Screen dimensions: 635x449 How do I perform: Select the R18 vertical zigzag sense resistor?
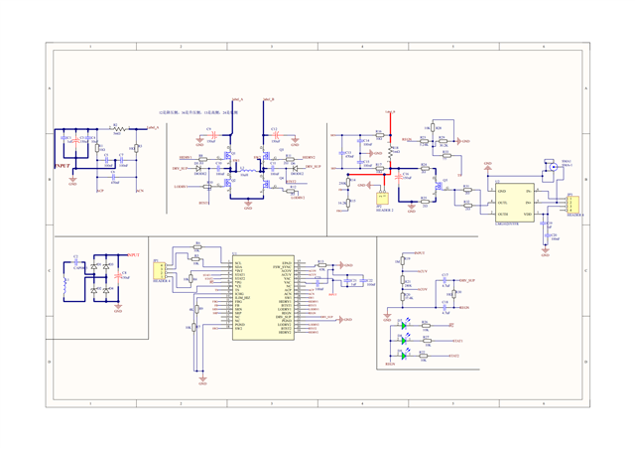click(390, 153)
